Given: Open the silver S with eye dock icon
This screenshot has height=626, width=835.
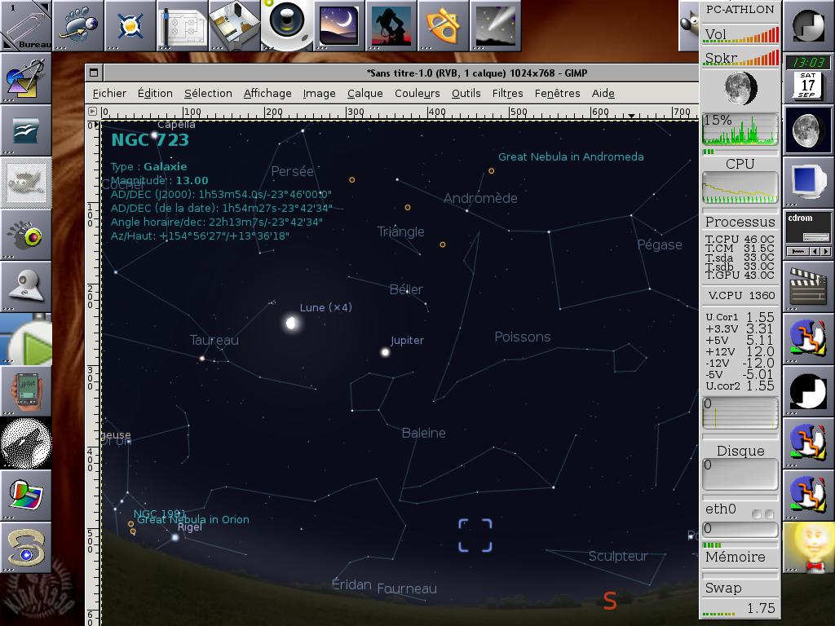Looking at the screenshot, I should [25, 547].
